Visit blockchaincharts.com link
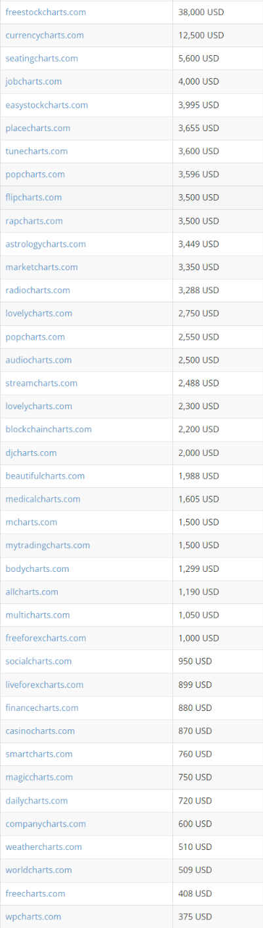Screen dimensions: 263x928 point(49,430)
